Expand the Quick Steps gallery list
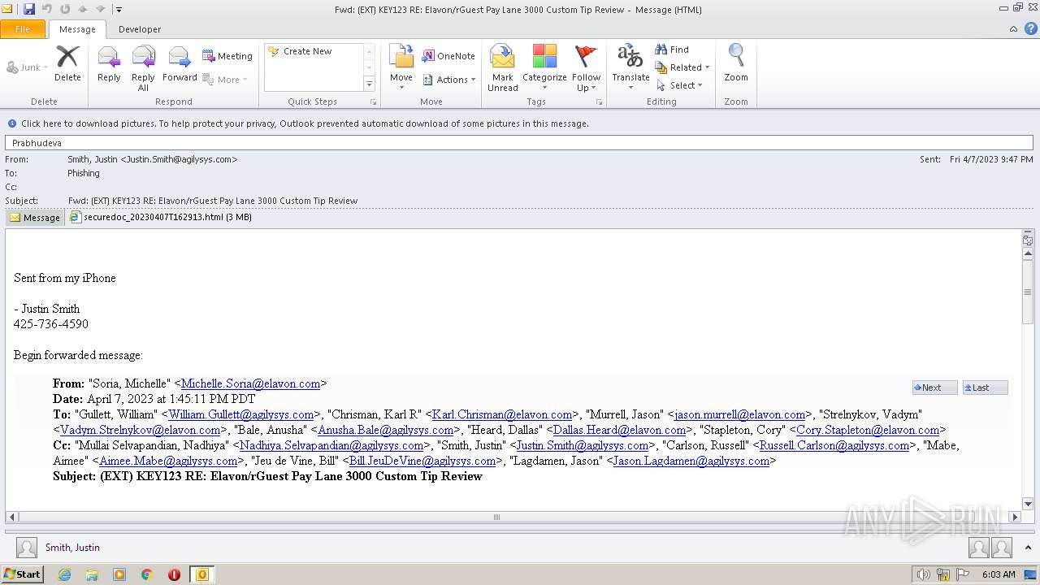This screenshot has height=585, width=1040. [369, 84]
